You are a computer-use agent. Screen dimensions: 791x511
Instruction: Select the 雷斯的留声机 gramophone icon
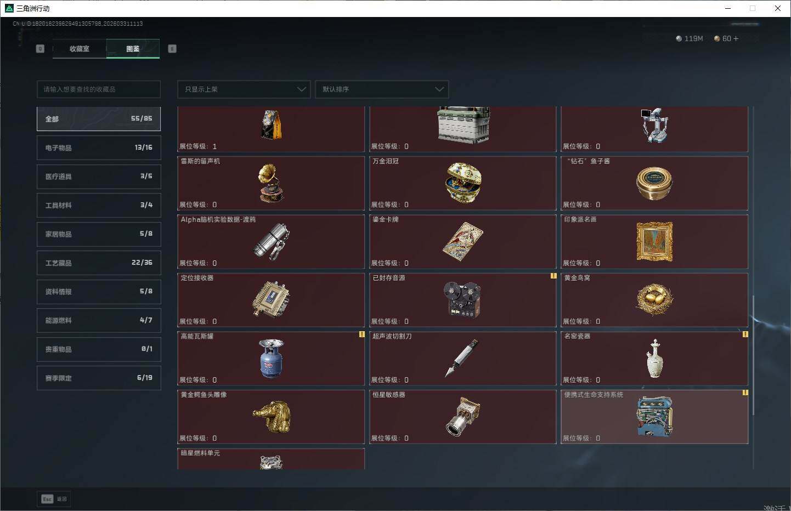[271, 183]
